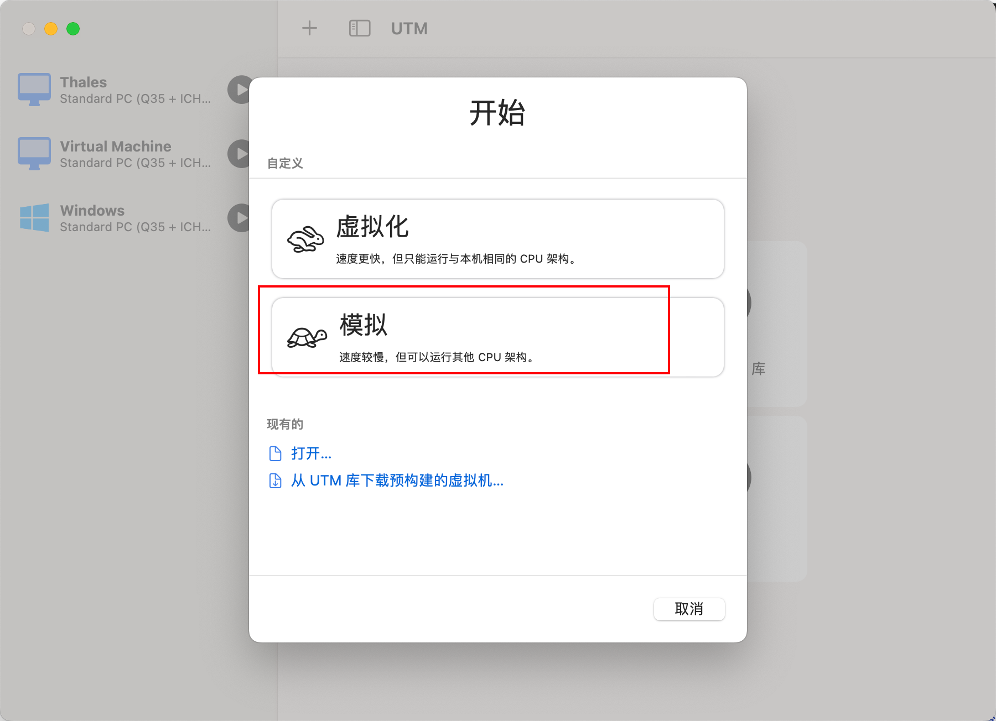Click the Virtual Machine monitor icon
Image resolution: width=996 pixels, height=721 pixels.
pos(34,154)
